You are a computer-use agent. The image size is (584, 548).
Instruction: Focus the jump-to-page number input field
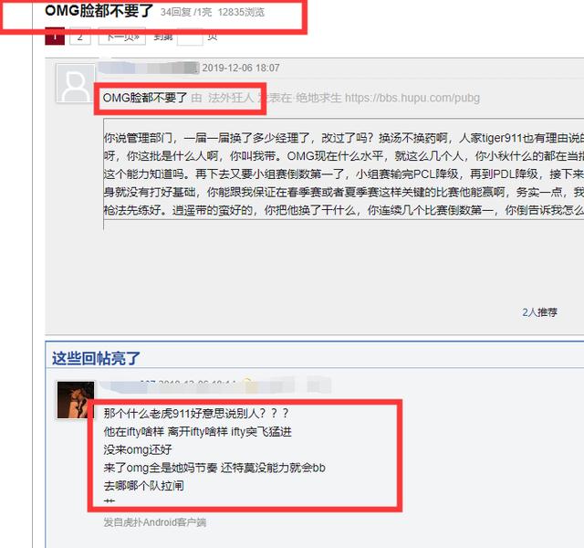[190, 37]
